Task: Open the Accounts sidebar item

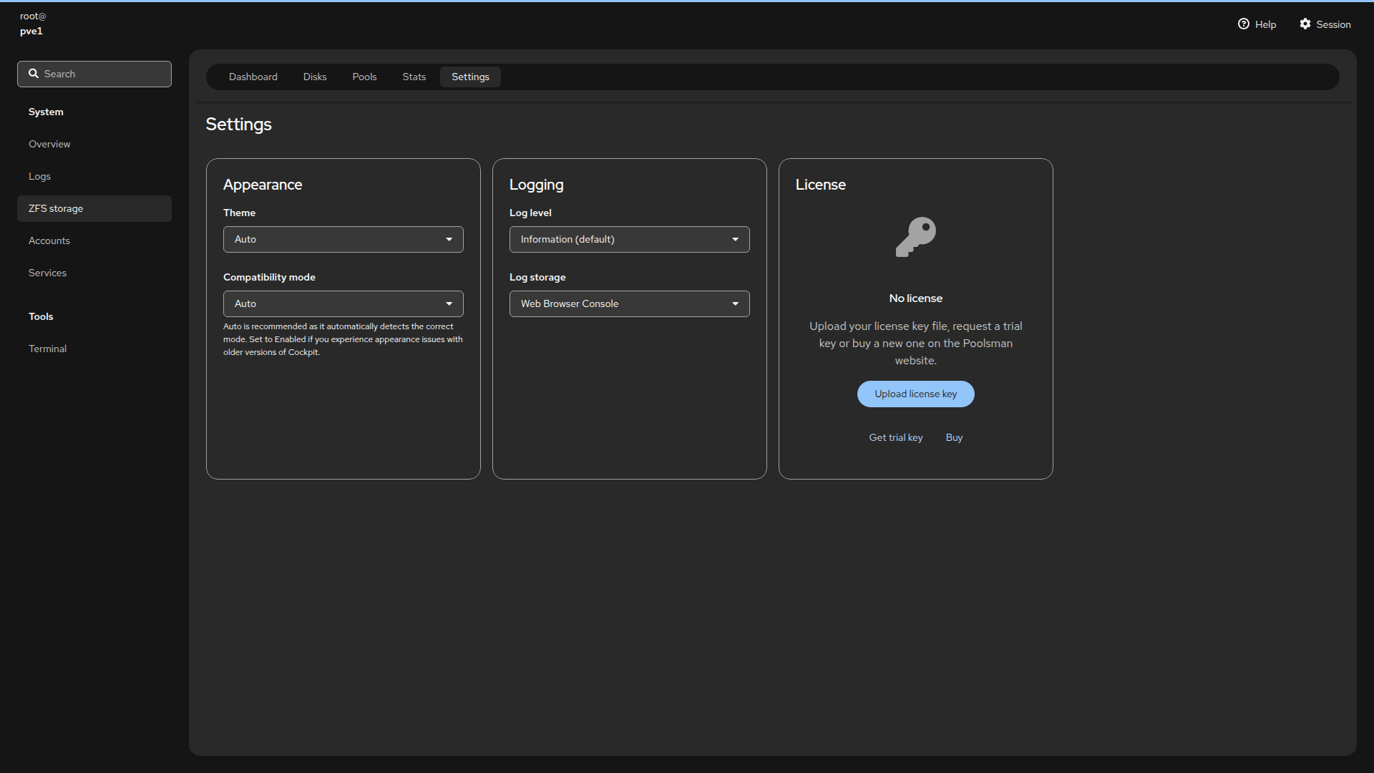Action: pos(49,241)
